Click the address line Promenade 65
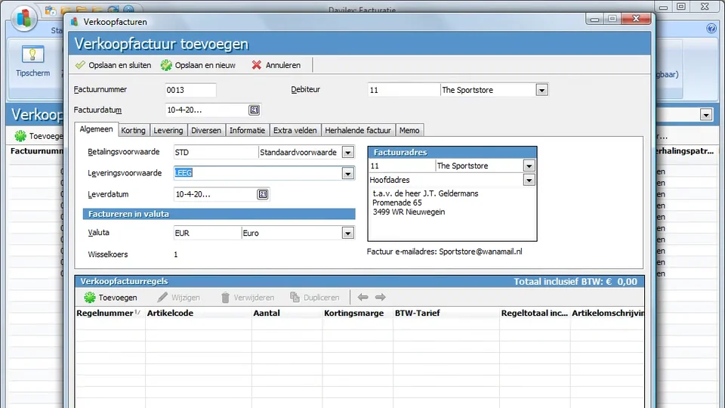The width and height of the screenshot is (725, 408). point(397,202)
